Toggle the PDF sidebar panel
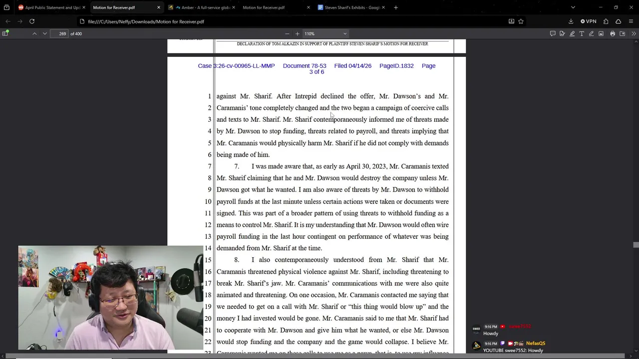 [x=5, y=33]
